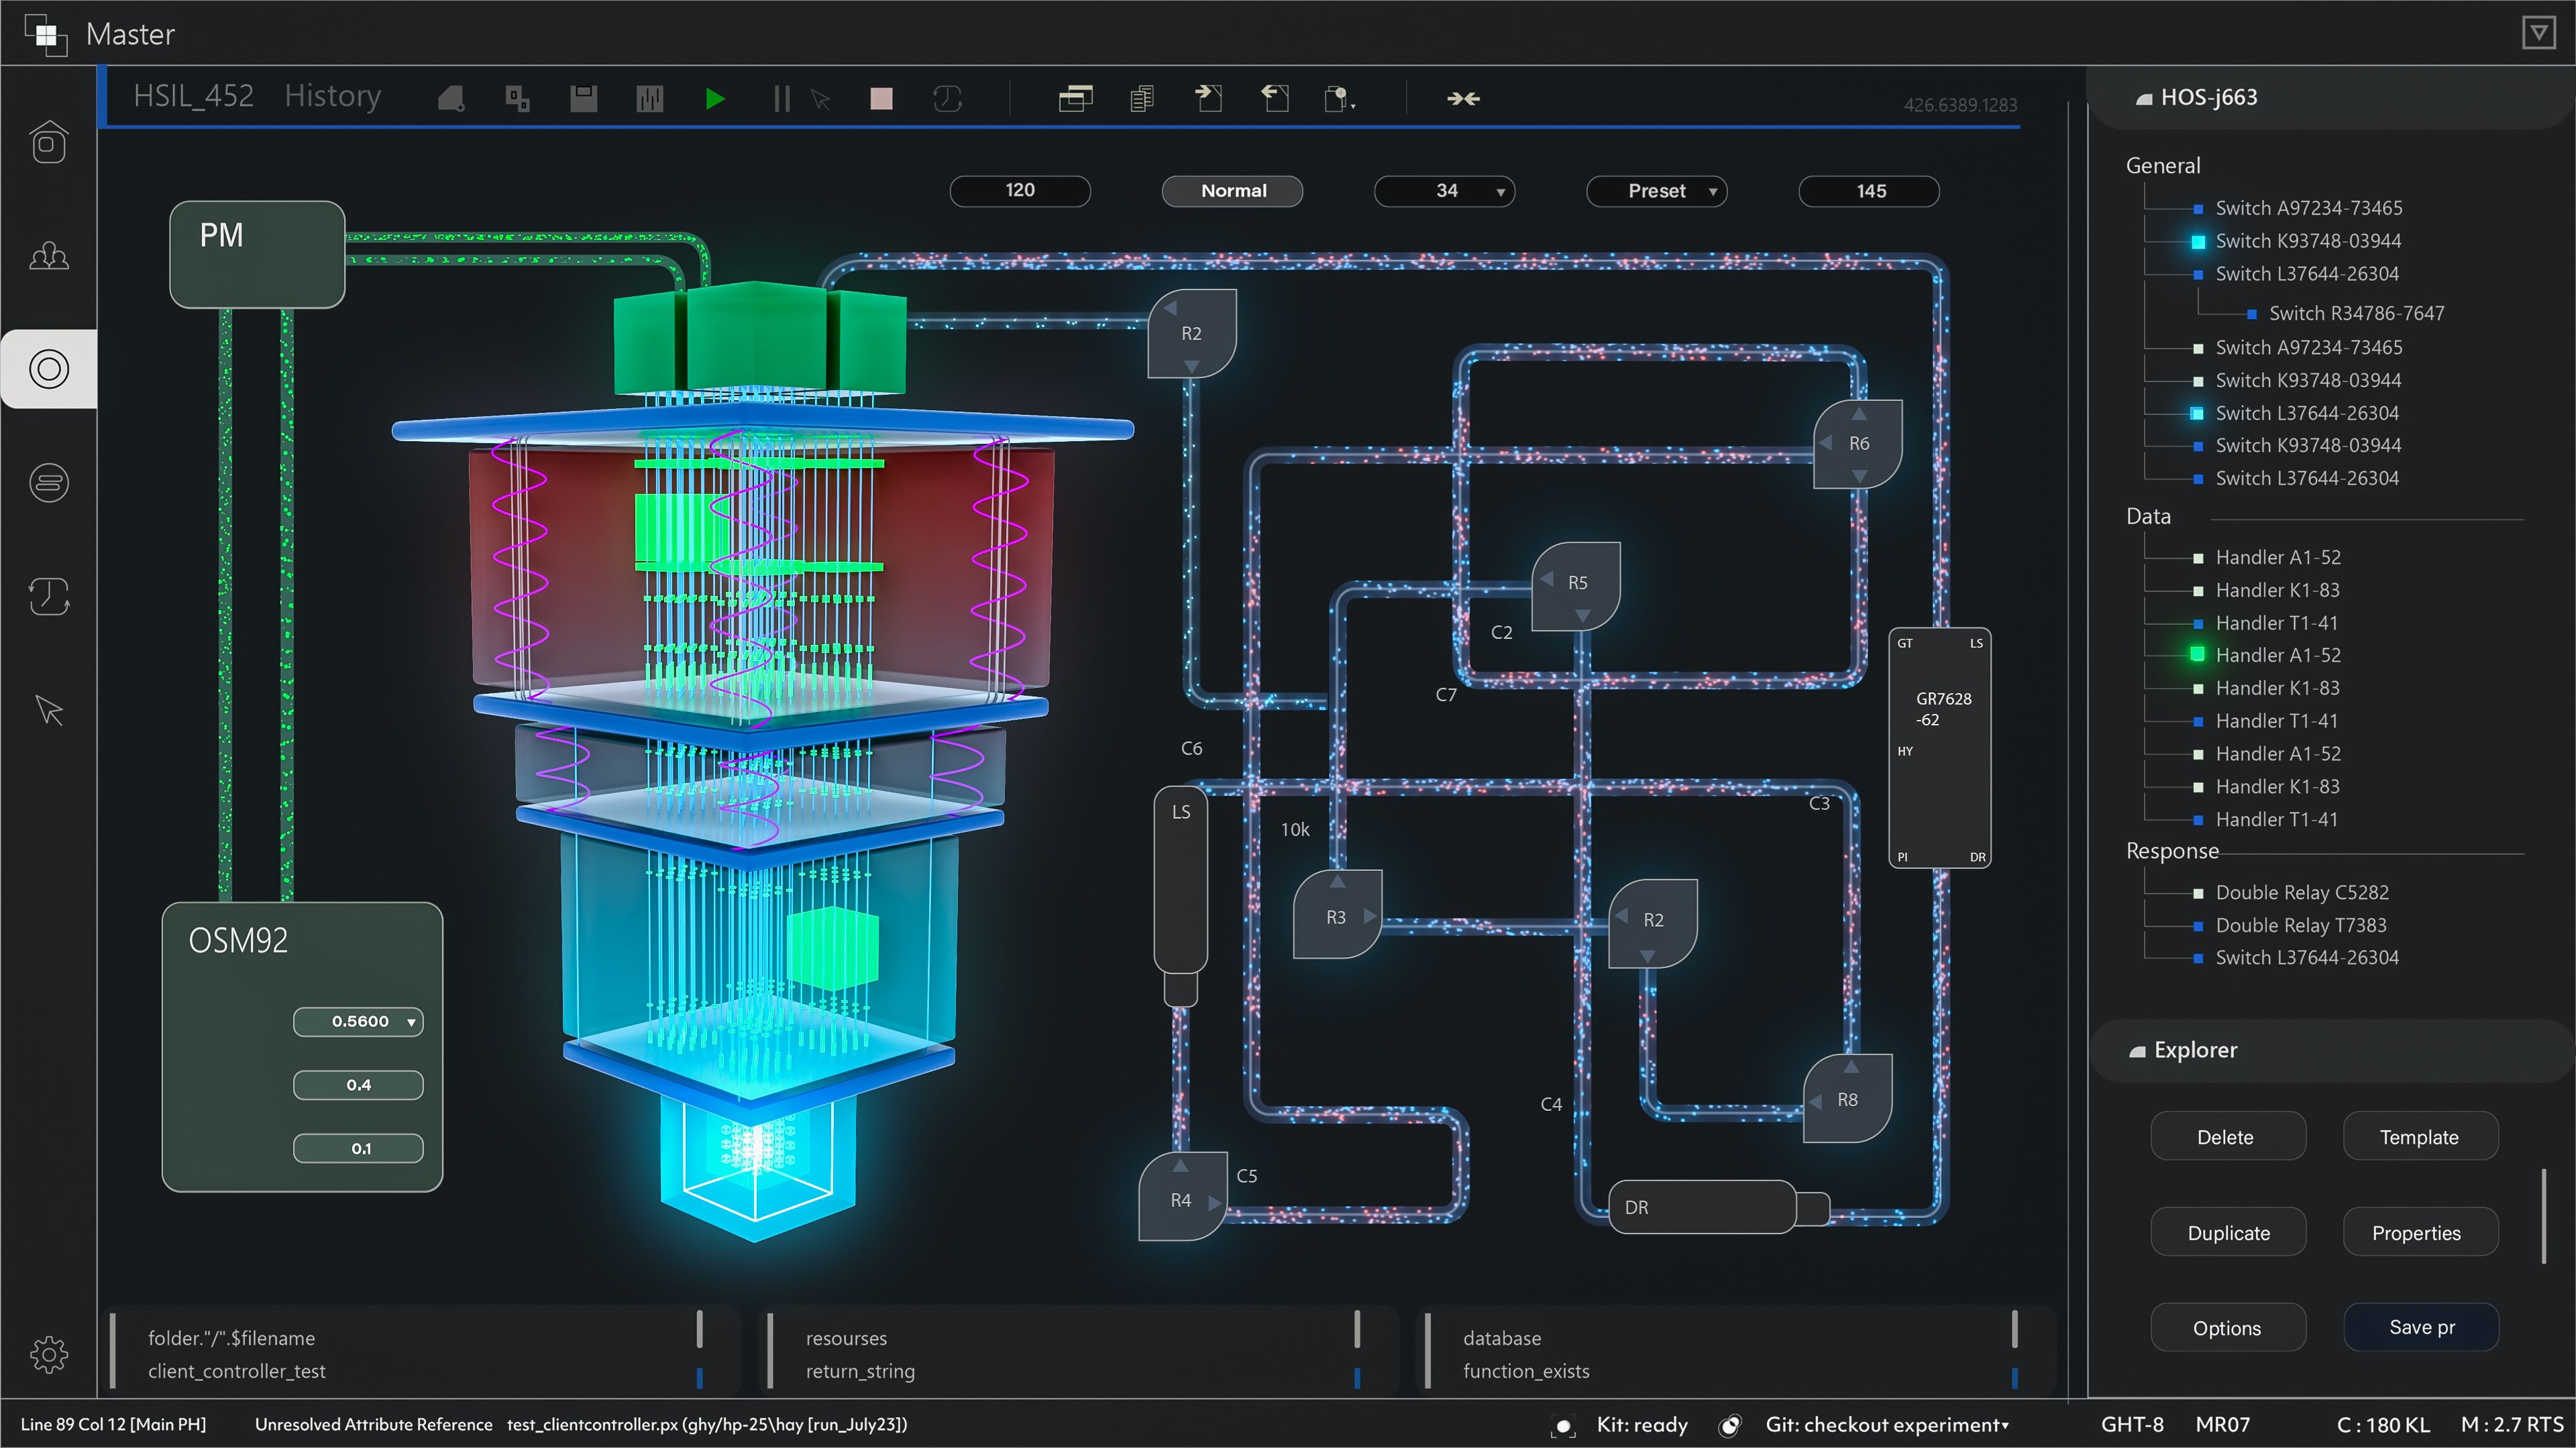Toggle green Handler A1-52 indicator

[2197, 654]
